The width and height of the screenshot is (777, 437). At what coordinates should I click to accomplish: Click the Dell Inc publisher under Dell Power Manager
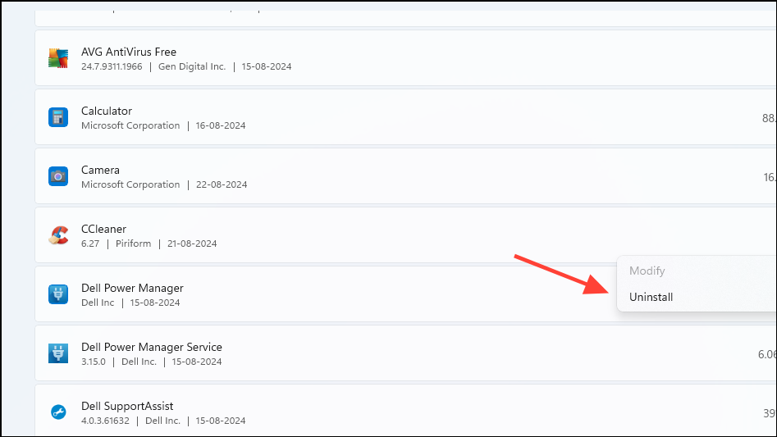[98, 303]
